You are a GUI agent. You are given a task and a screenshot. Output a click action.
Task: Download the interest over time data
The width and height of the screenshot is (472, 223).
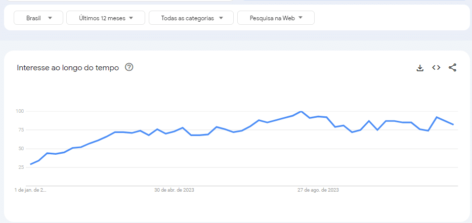point(420,68)
